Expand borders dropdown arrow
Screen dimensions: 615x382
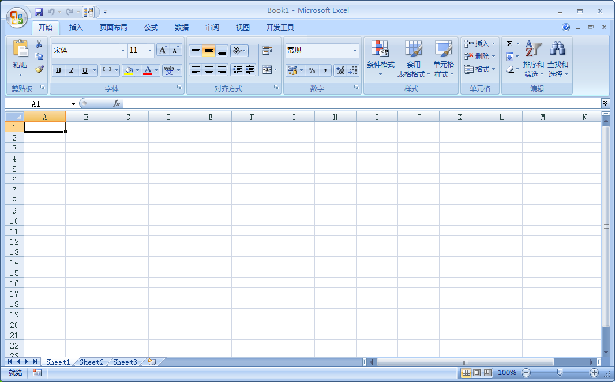tap(116, 70)
